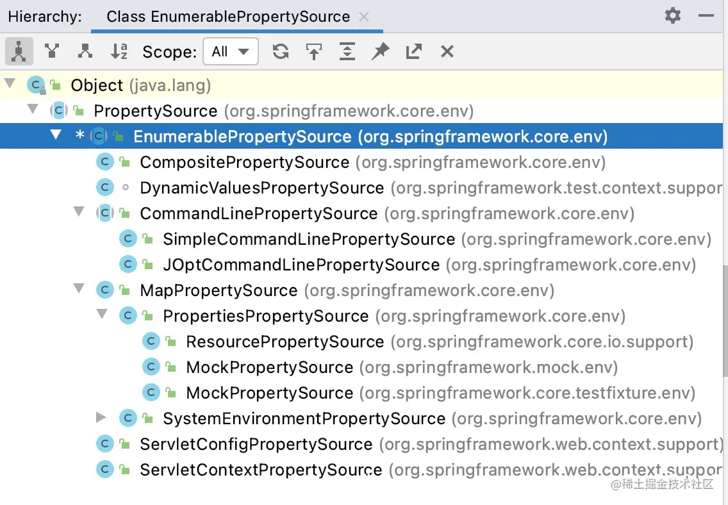
Task: Collapse the EnumerablePropertySource node
Action: pyautogui.click(x=56, y=135)
